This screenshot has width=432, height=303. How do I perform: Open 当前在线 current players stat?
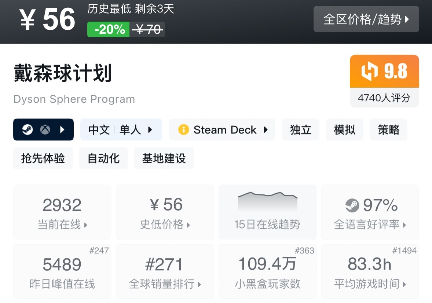click(x=62, y=212)
